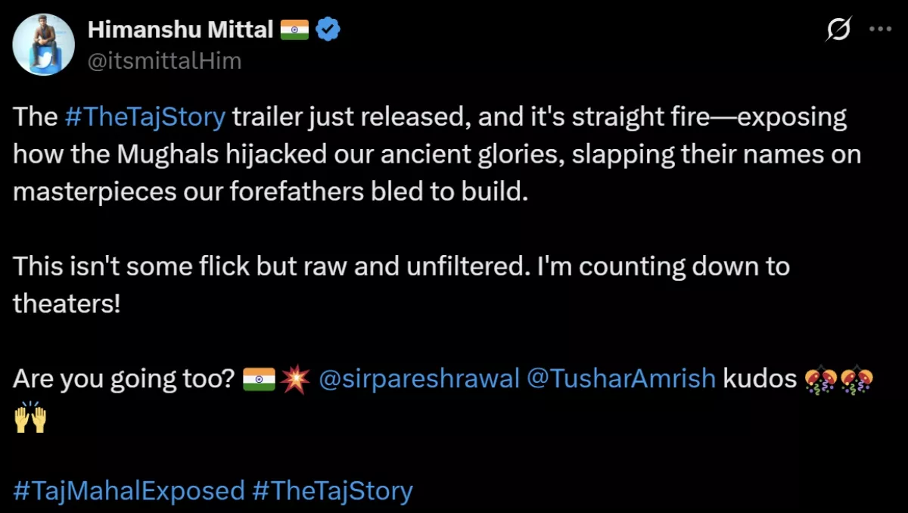This screenshot has height=513, width=908.
Task: Click the "Are you going too?" text
Action: tap(123, 378)
